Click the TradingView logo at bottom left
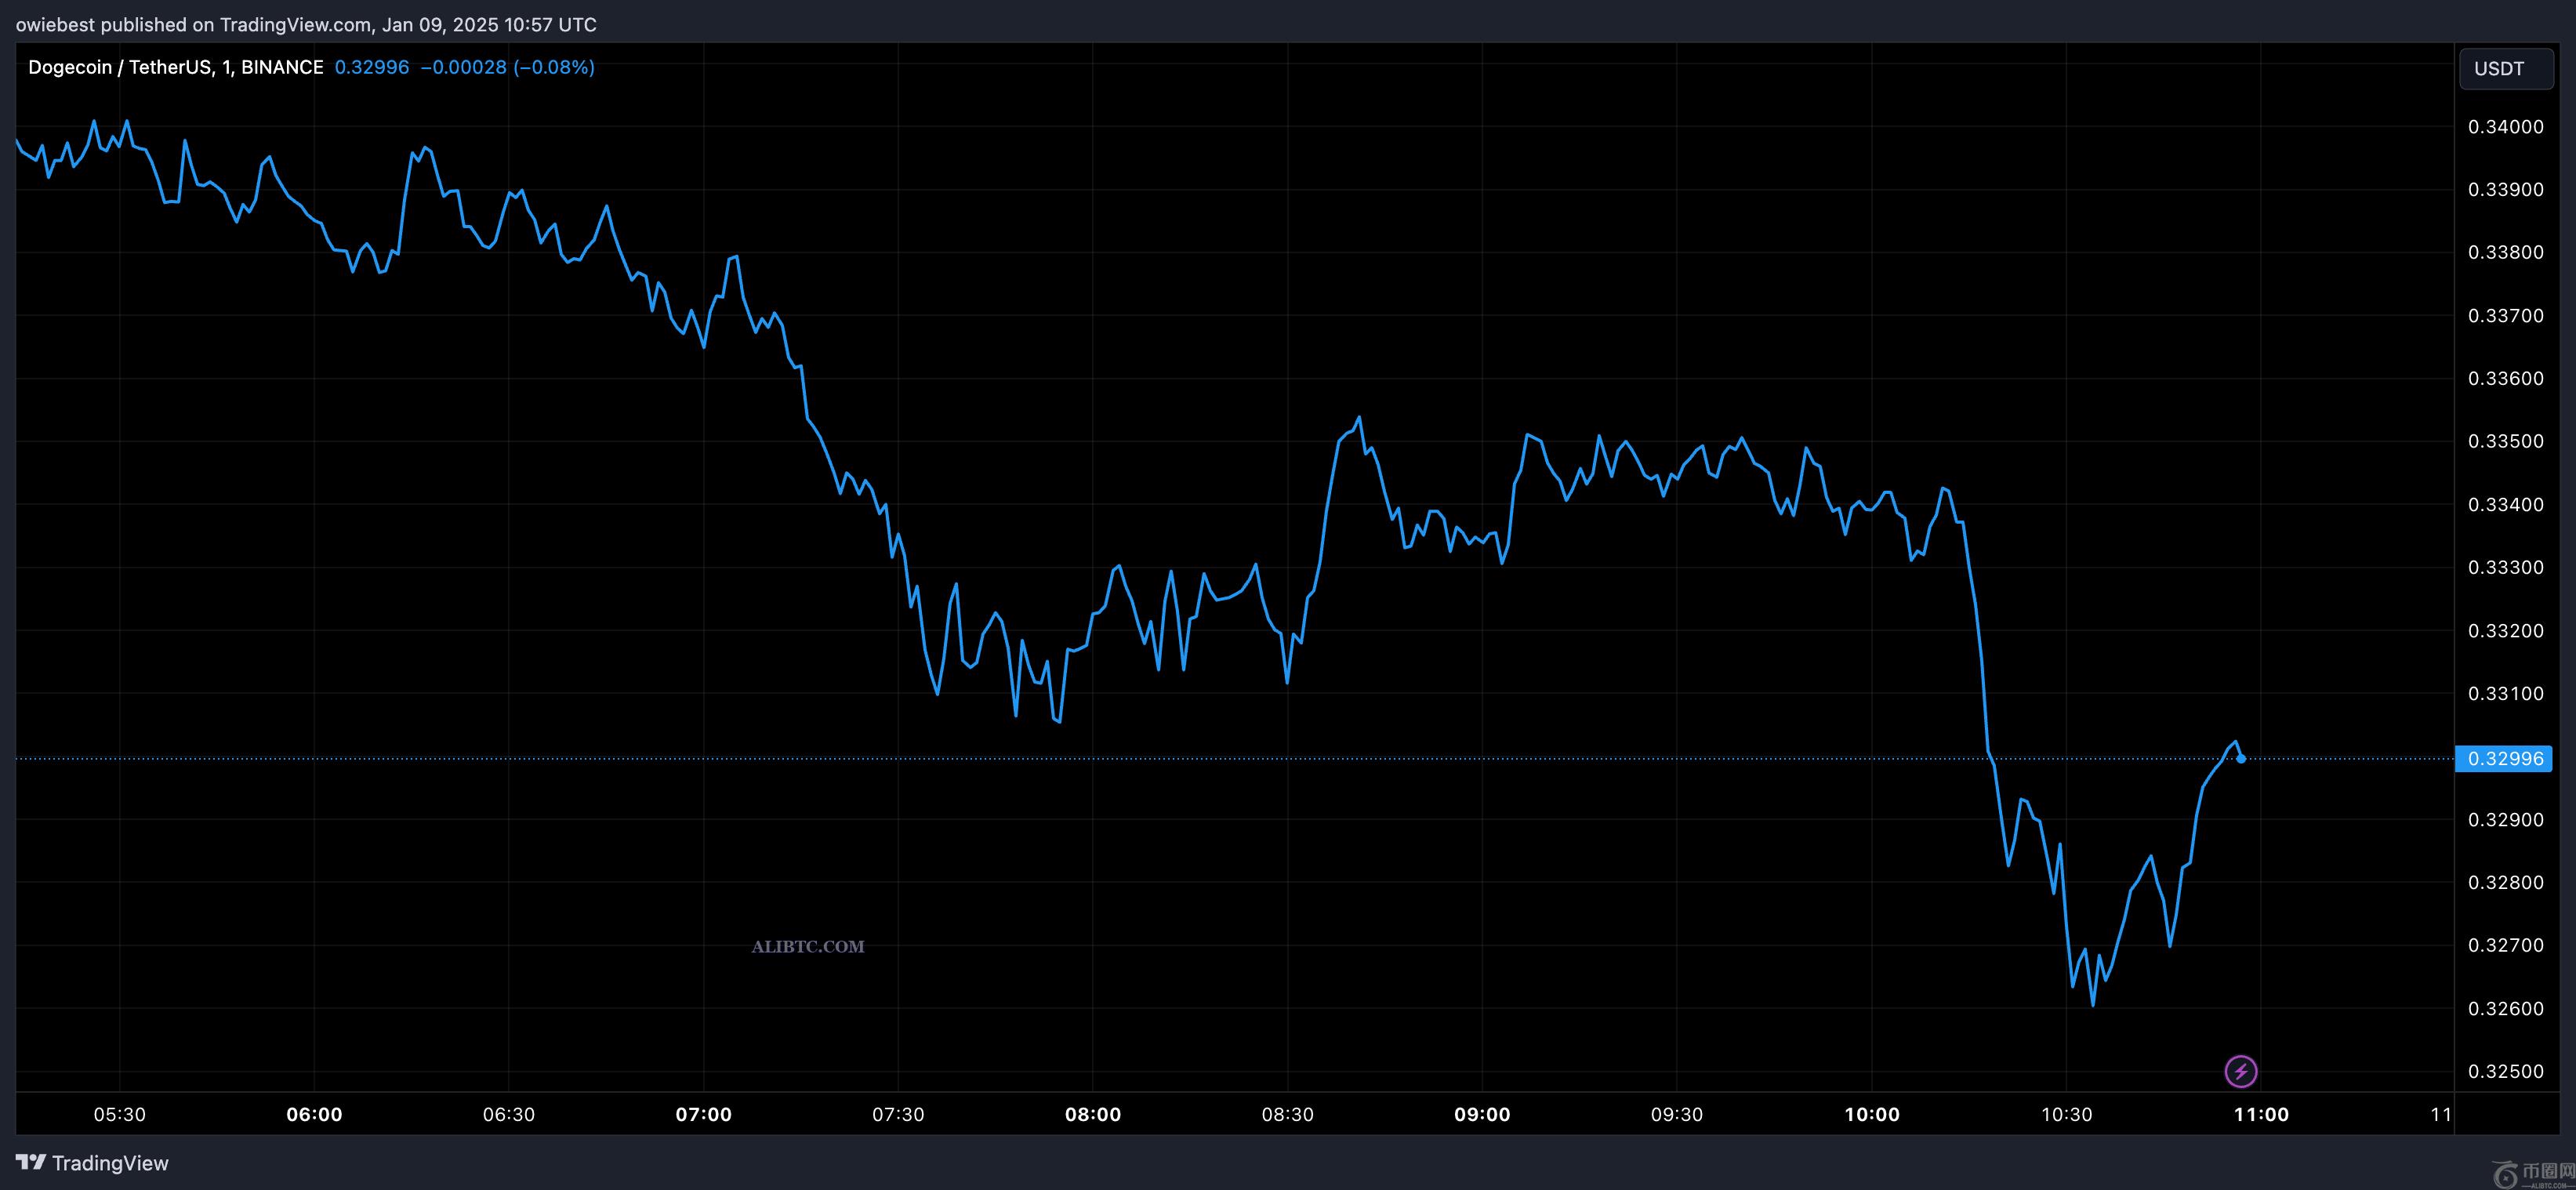This screenshot has width=2576, height=1190. click(92, 1163)
